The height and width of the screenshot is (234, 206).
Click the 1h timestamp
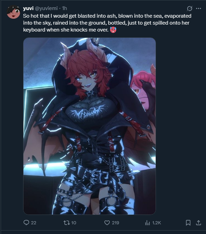coord(65,8)
